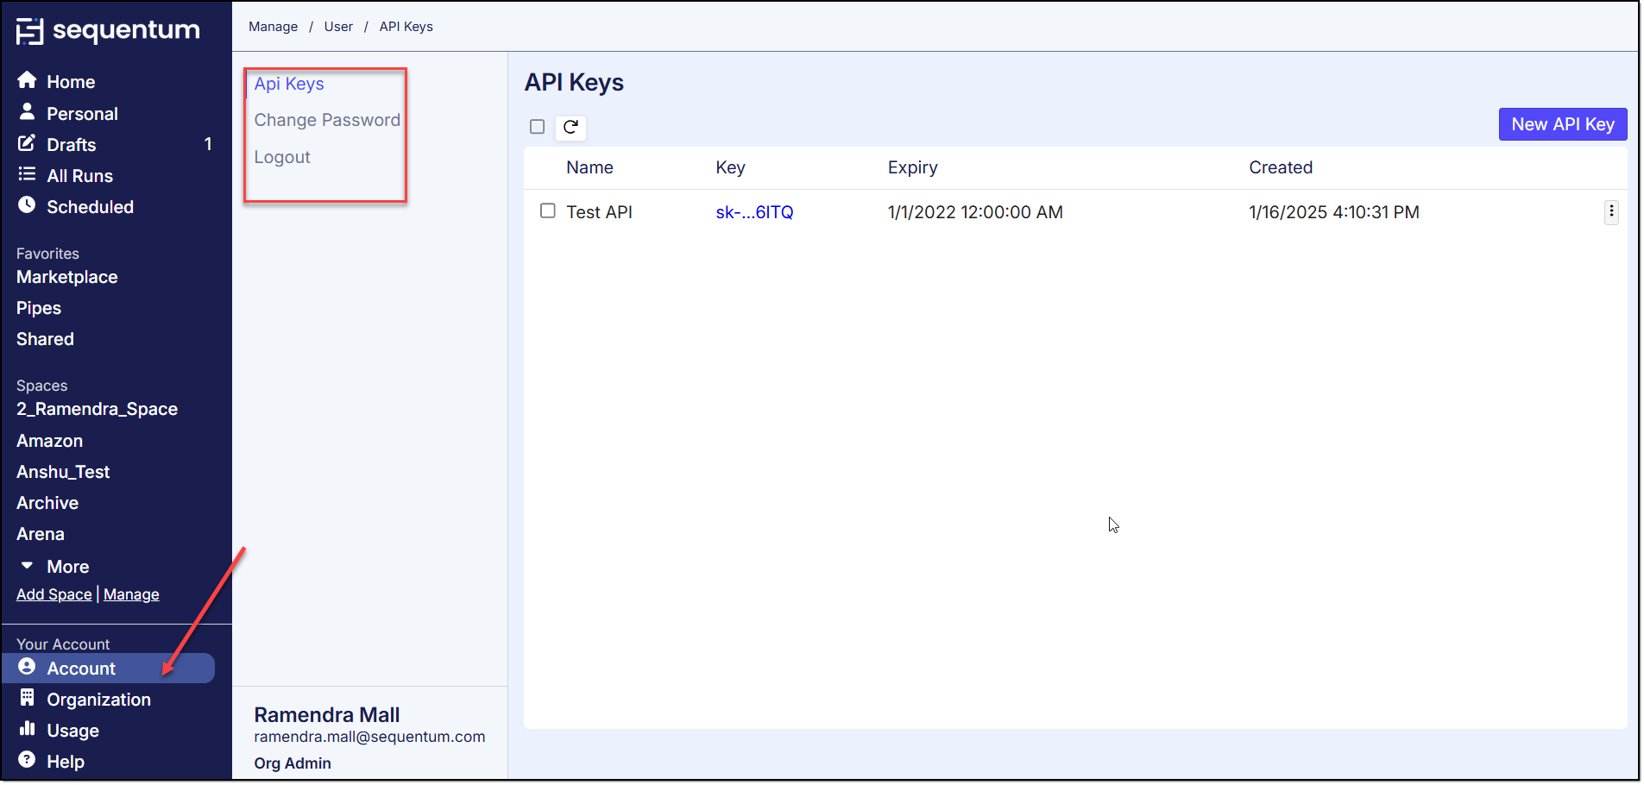Screen dimensions: 1644x785
Task: Open the Test API row kebab menu
Action: point(1610,212)
